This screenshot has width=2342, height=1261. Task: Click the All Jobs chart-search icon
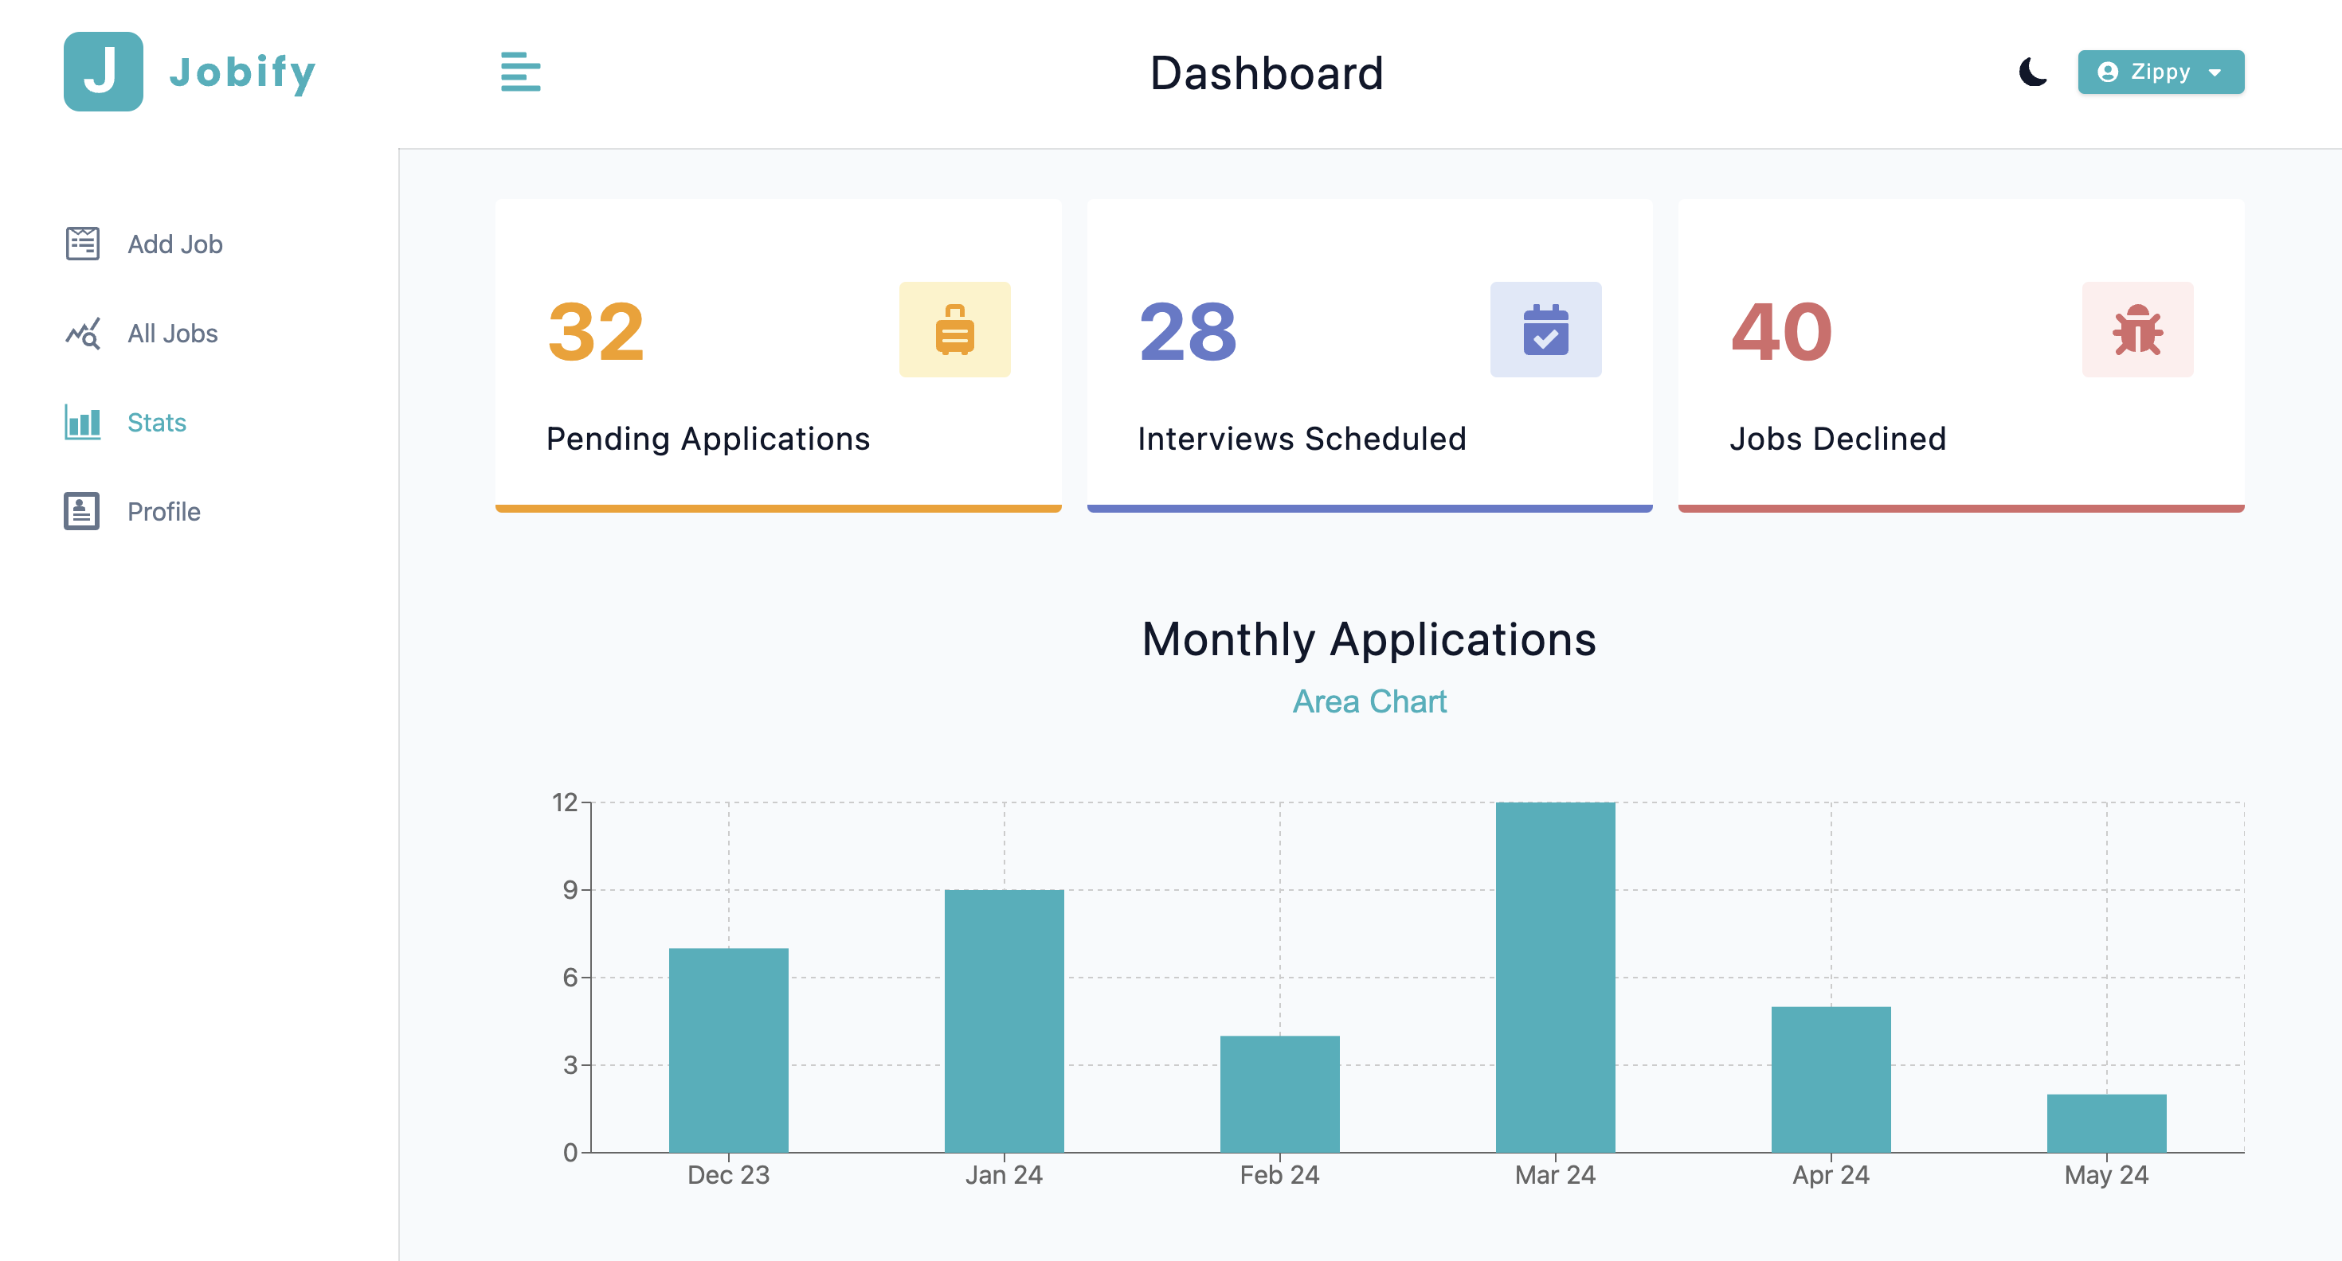[82, 334]
